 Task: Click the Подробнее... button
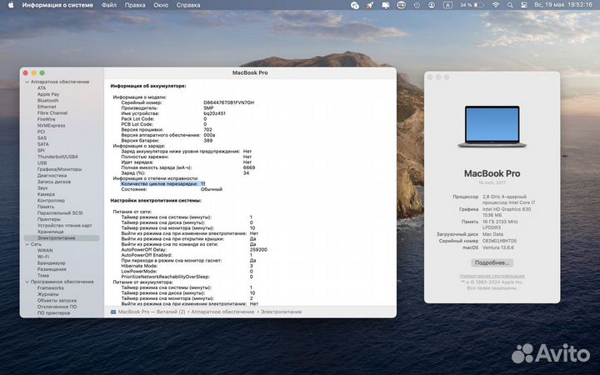click(492, 262)
